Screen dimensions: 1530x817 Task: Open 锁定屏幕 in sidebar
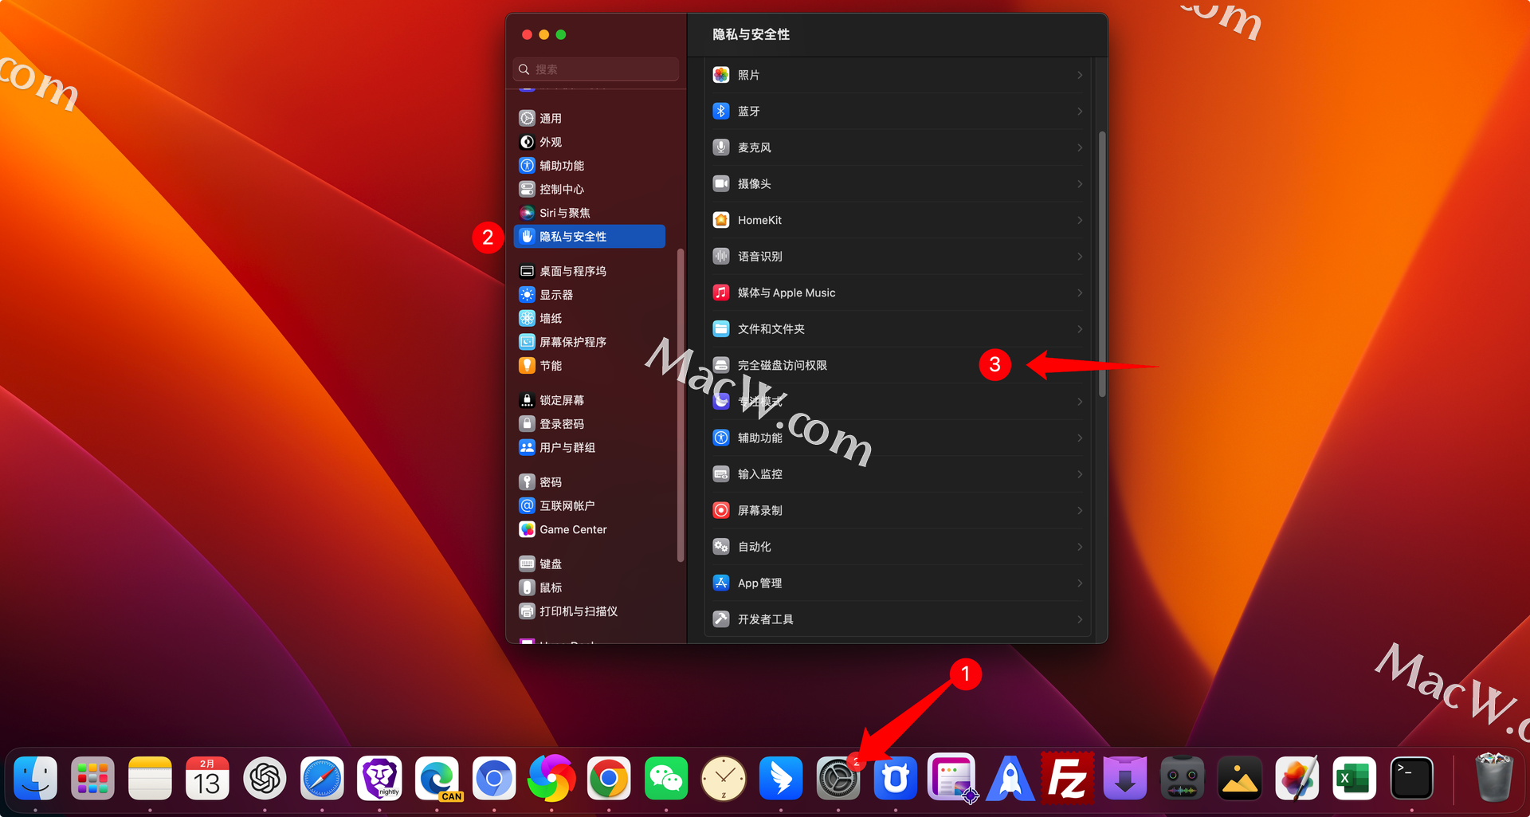pos(590,400)
